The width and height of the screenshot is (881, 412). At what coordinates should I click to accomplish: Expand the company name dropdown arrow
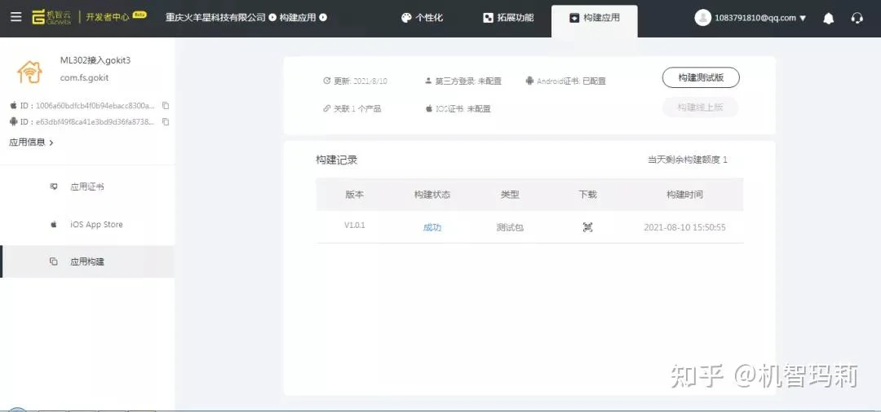click(x=272, y=17)
